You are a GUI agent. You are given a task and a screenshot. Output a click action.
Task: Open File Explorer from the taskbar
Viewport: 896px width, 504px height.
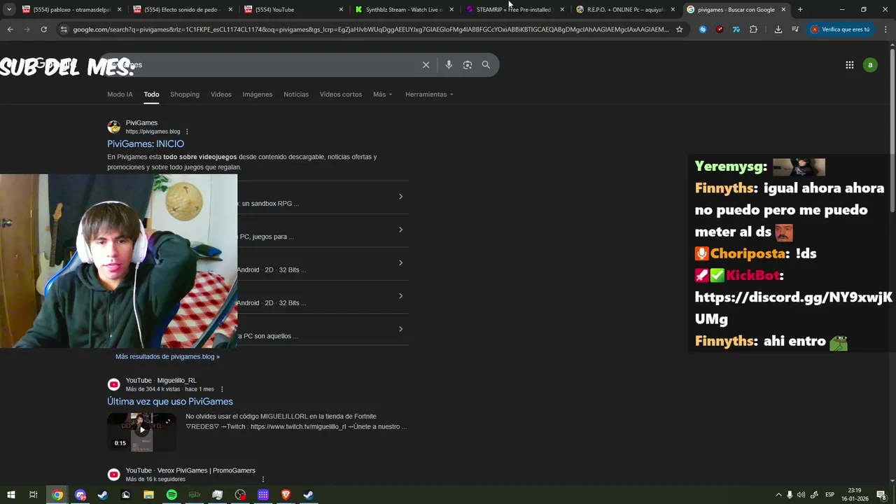(x=148, y=495)
